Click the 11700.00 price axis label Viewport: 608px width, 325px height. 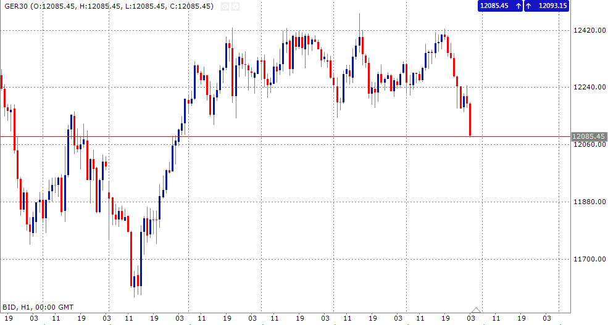coord(589,259)
